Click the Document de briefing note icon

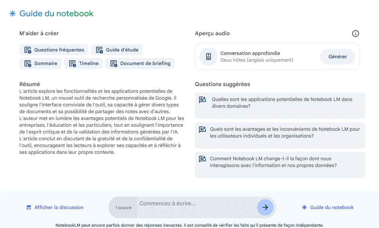pos(114,63)
